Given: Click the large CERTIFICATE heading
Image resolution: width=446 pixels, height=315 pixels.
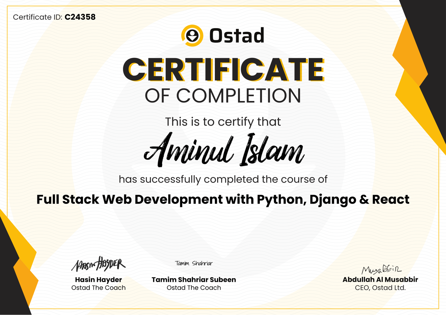Looking at the screenshot, I should (x=223, y=70).
